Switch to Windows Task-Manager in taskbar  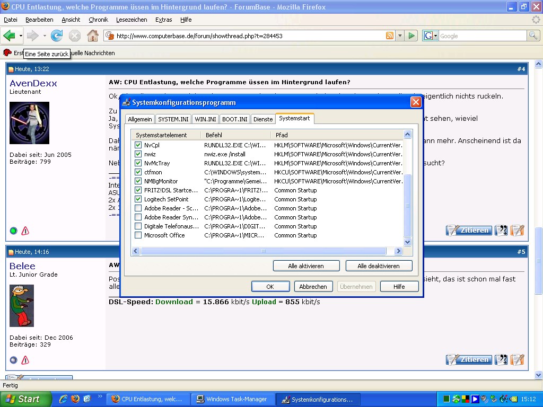[x=234, y=399]
